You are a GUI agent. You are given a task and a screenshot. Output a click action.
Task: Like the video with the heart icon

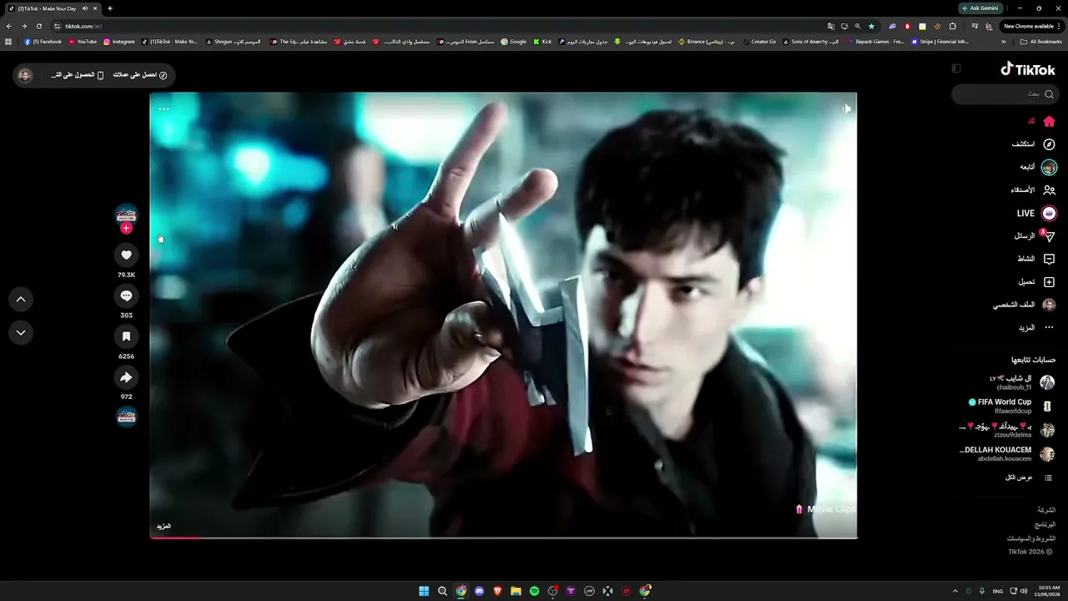(x=126, y=255)
